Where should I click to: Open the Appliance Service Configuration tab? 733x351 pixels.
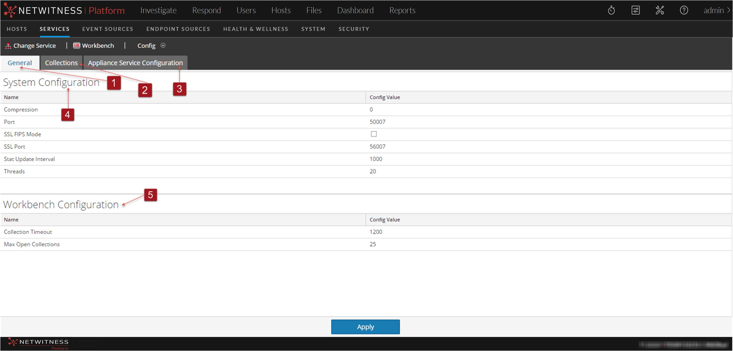pos(135,63)
